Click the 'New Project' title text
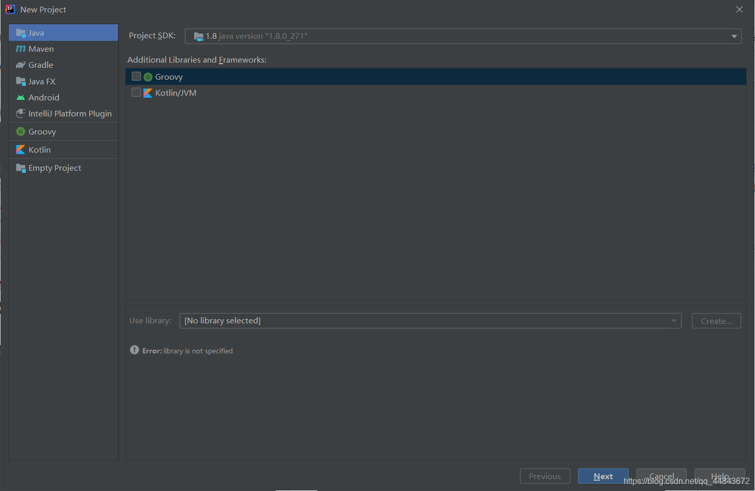755x491 pixels. [x=43, y=9]
